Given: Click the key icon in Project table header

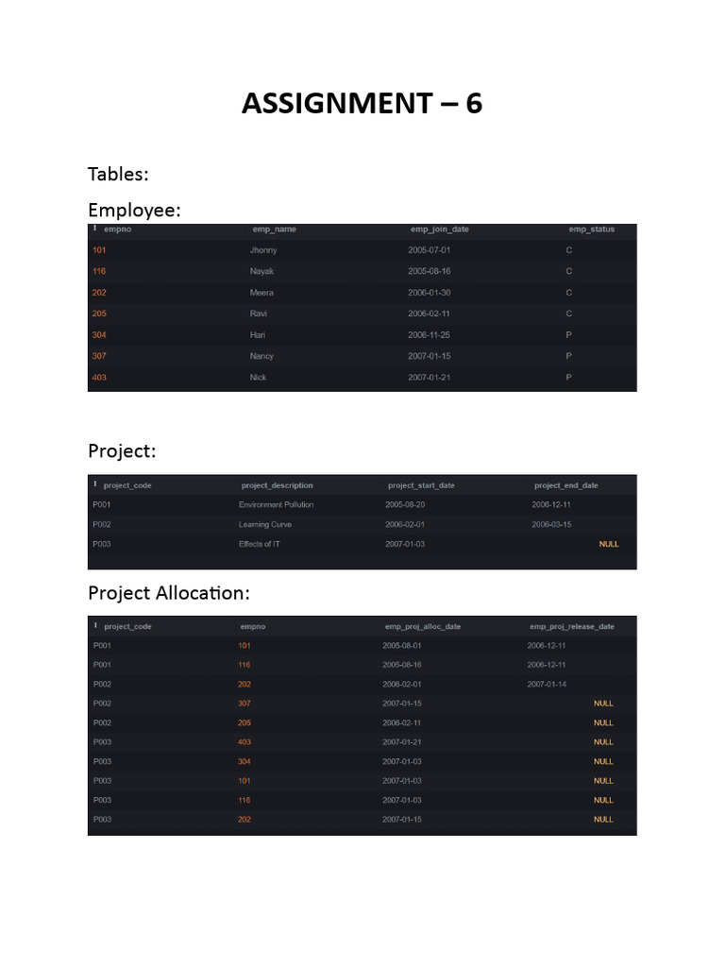Looking at the screenshot, I should pos(95,484).
